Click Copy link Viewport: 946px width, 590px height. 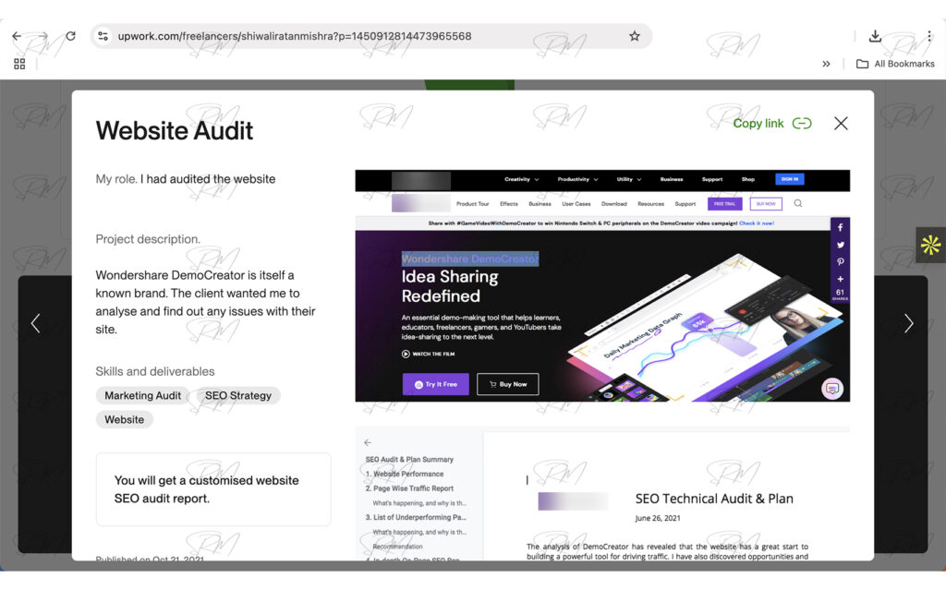772,124
